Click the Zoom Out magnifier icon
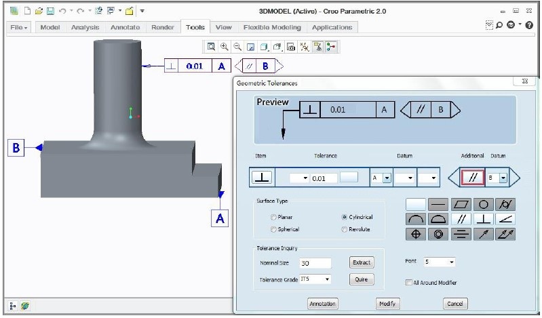542x318 pixels. point(237,47)
